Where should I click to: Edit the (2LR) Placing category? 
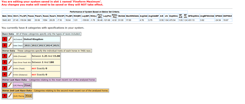(x=10, y=96)
